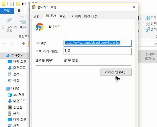This screenshot has height=127, width=157.
Task: Click the Explorer back arrow
Action: point(4,44)
